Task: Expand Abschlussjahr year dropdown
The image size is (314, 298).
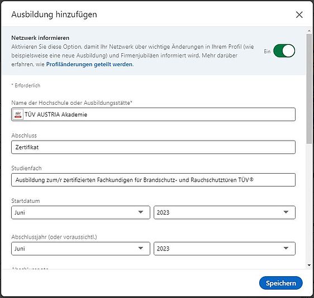Action: 224,249
